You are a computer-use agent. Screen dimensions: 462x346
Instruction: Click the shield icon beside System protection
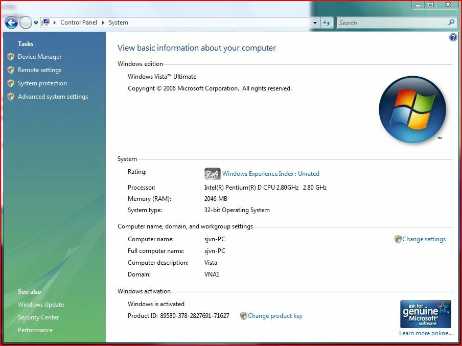(11, 83)
